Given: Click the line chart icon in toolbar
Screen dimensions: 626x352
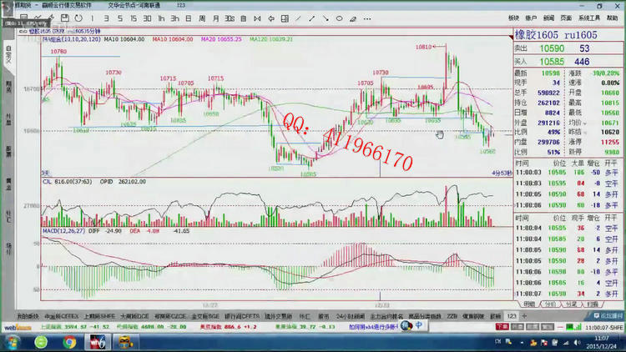Looking at the screenshot, I should (38, 18).
